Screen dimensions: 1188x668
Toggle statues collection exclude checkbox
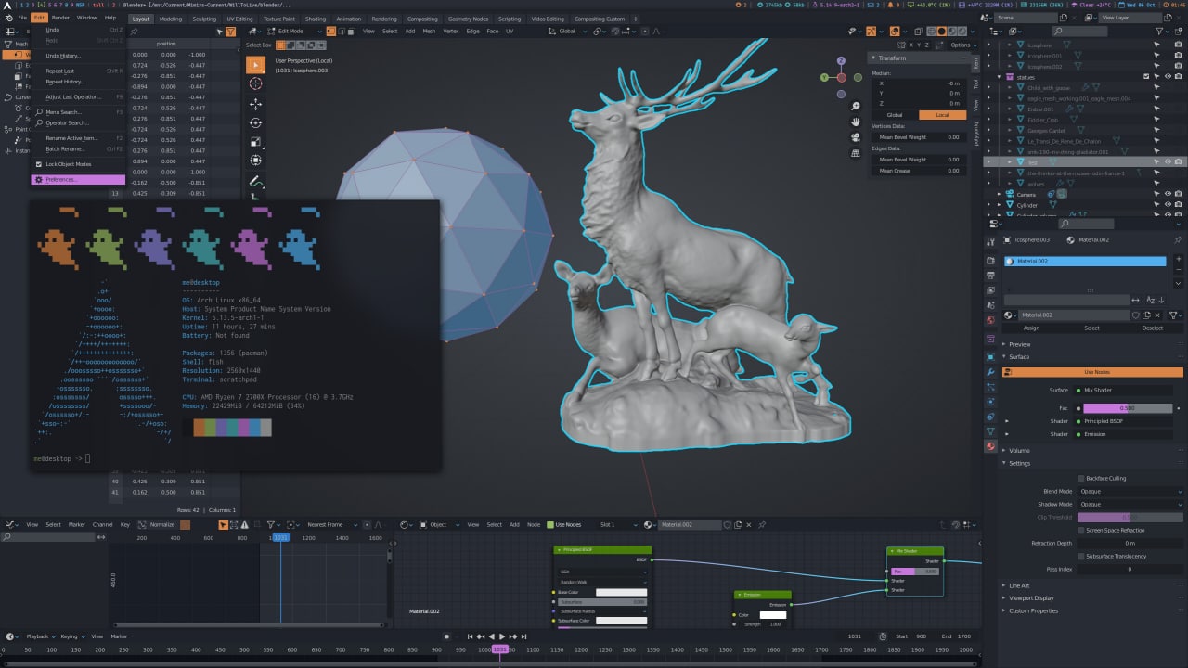(x=1146, y=77)
